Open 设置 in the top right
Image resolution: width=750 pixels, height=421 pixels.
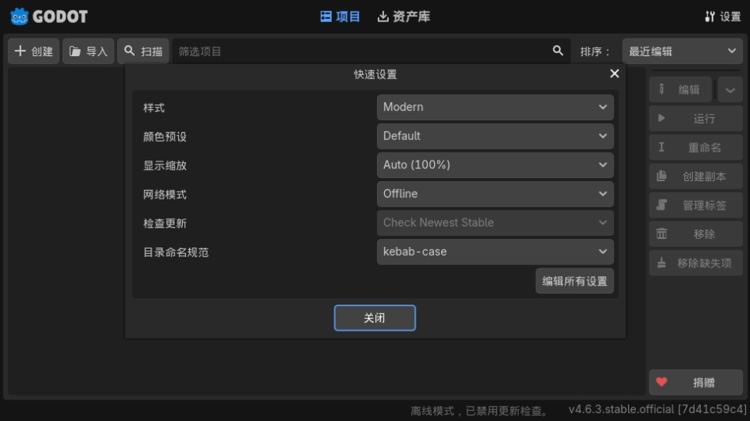coord(723,17)
